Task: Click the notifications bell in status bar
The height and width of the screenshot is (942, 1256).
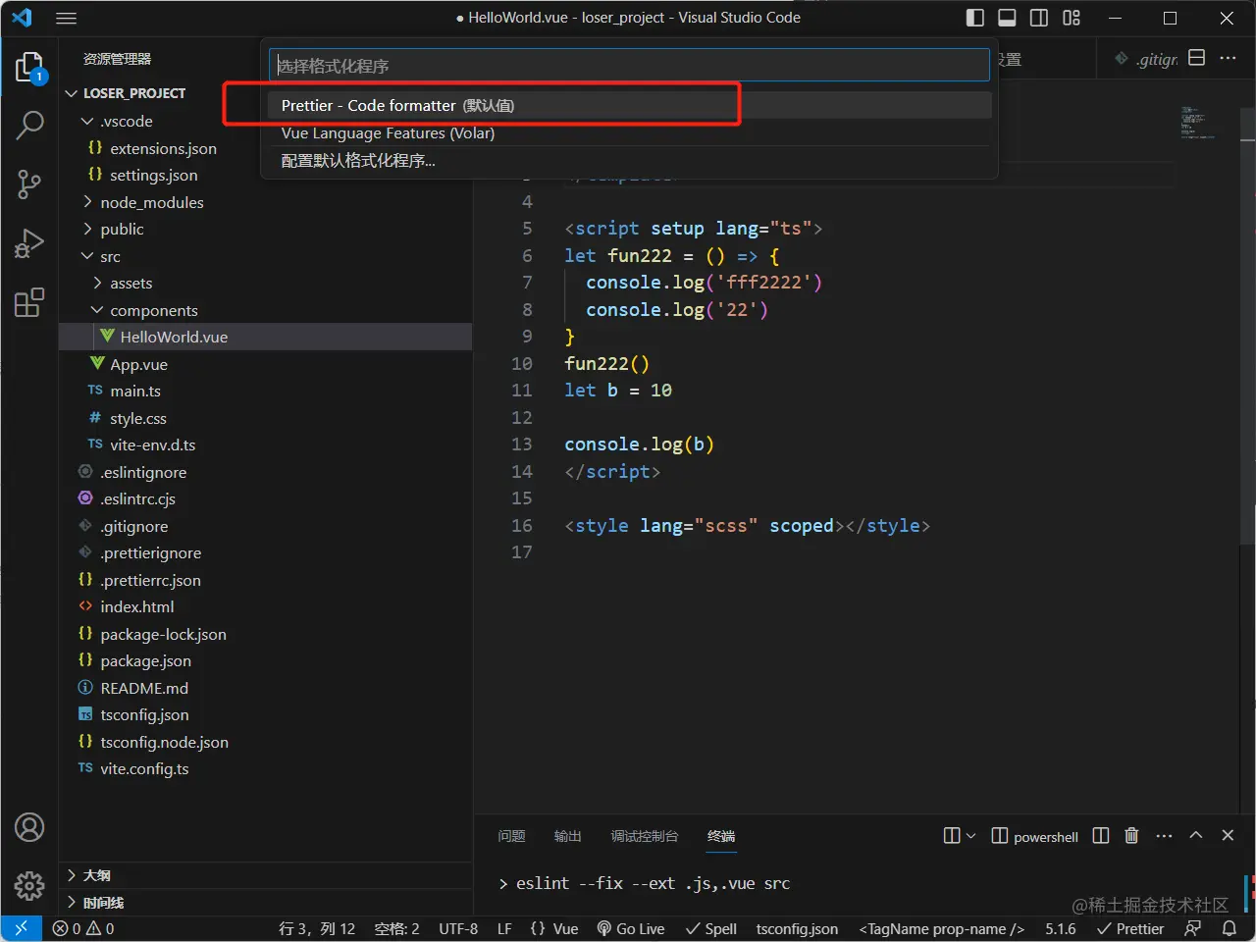Action: [1230, 928]
